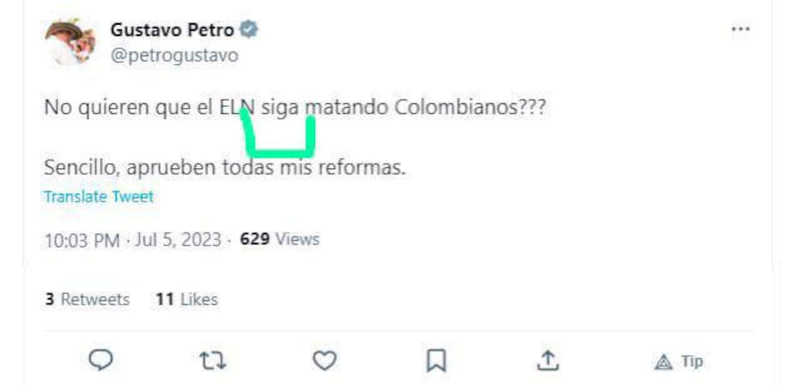Show the 629 Views count
This screenshot has width=799, height=388.
point(280,239)
